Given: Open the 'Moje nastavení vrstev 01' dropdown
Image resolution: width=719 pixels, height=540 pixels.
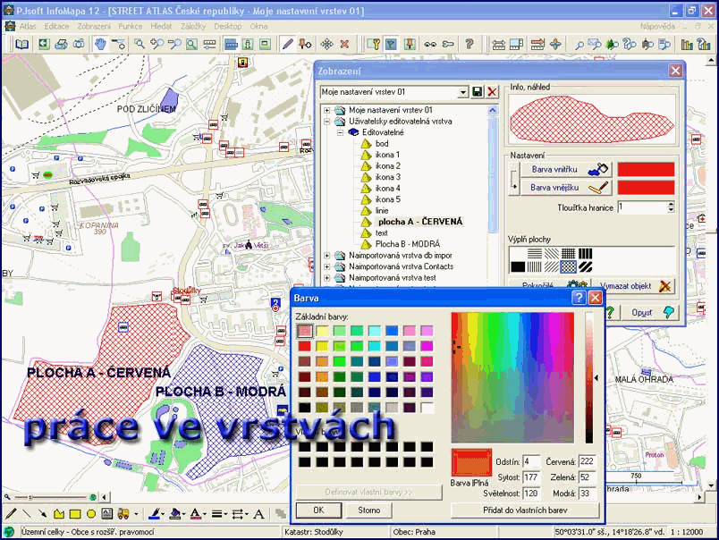Looking at the screenshot, I should pos(463,92).
